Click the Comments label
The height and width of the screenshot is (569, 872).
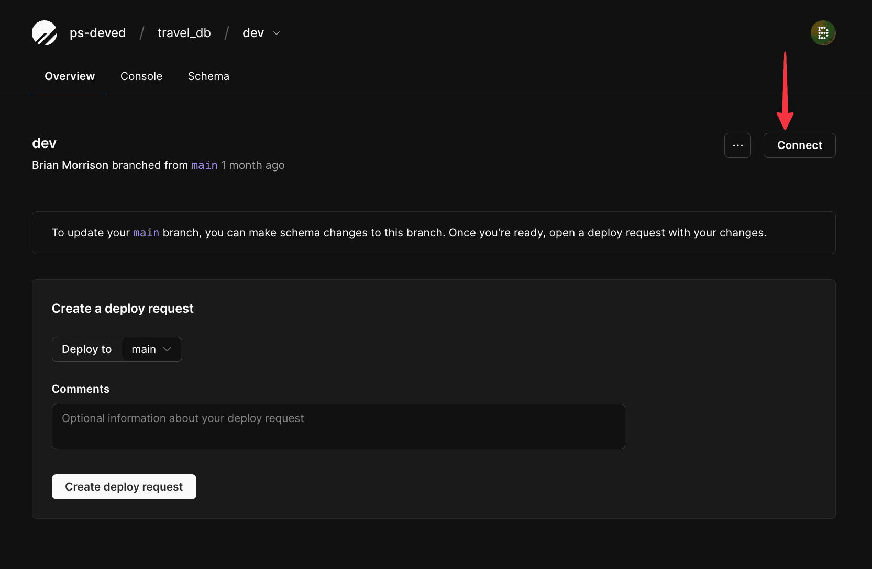81,389
